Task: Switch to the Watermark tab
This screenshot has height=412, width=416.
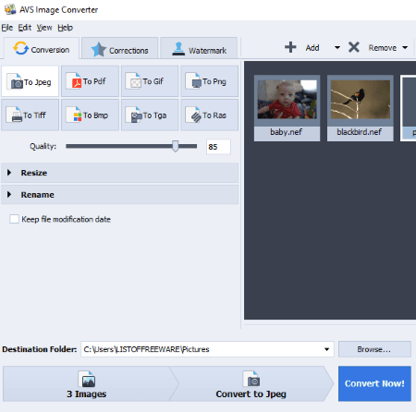Action: click(x=199, y=49)
